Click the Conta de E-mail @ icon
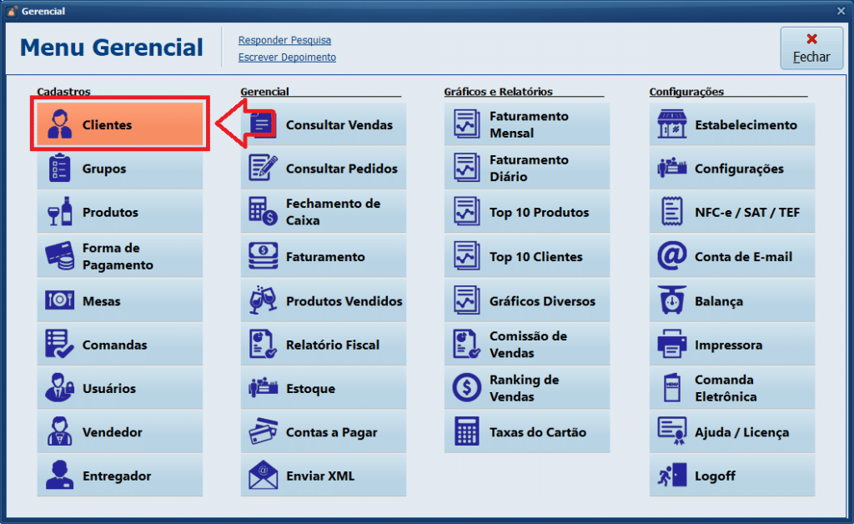 click(x=671, y=257)
